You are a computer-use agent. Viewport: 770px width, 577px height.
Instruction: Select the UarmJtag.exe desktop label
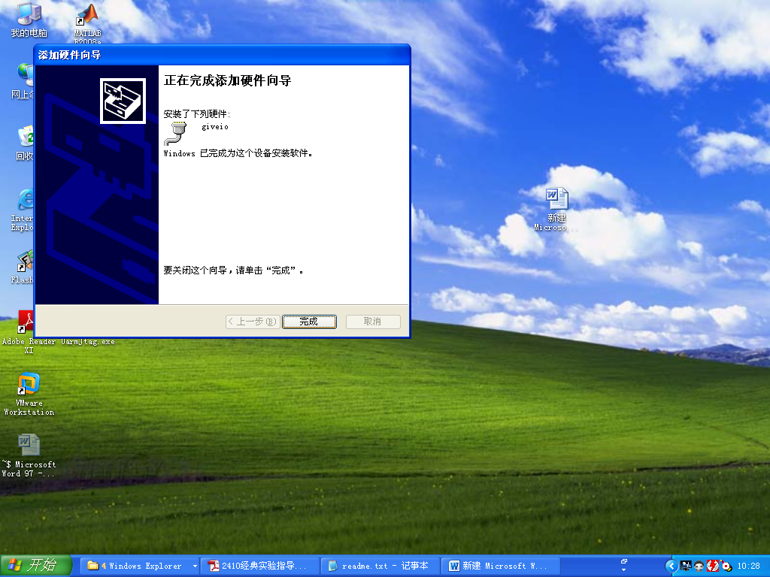88,342
